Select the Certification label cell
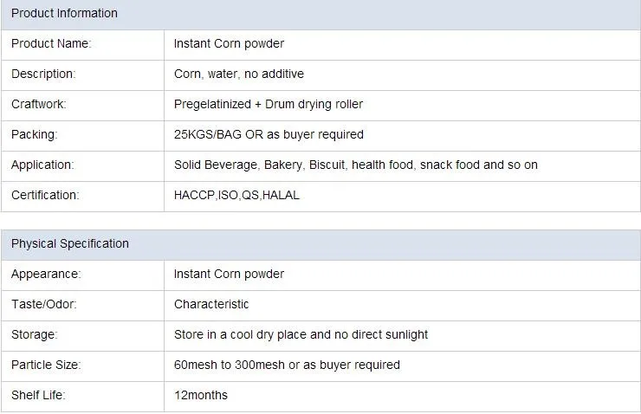 (45, 195)
